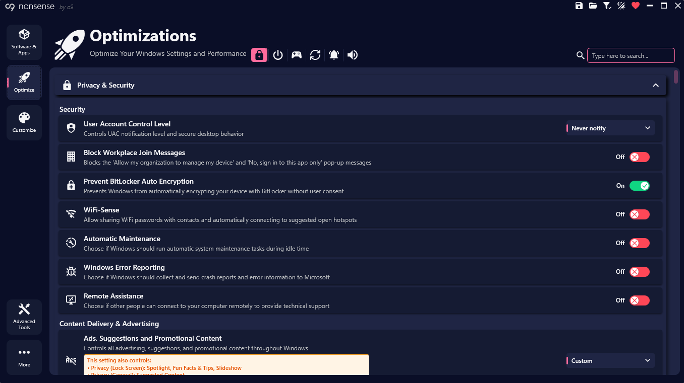Open the Ads and Suggestions Custom dropdown
684x383 pixels.
coord(610,361)
